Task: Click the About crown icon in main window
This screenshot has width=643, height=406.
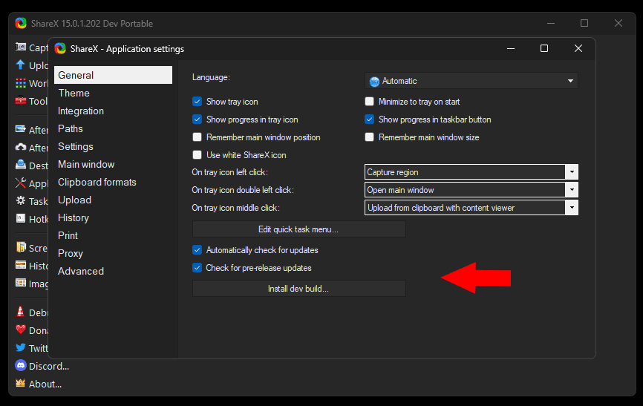Action: (21, 383)
